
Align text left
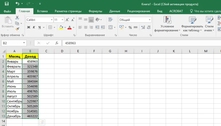pos(80,27)
